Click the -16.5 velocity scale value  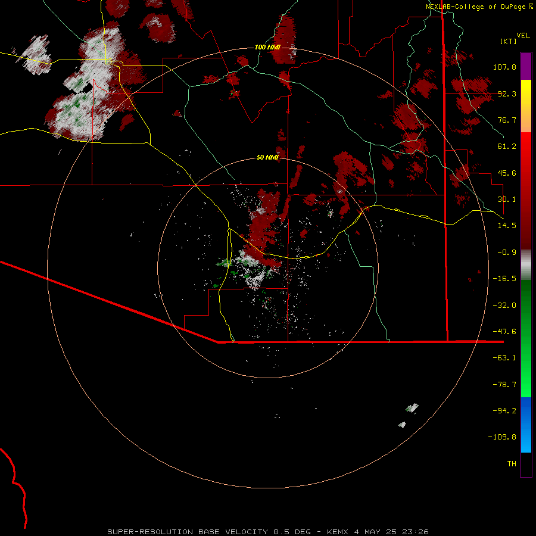(504, 279)
